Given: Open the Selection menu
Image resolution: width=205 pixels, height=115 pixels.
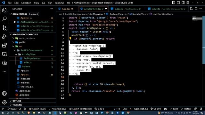Looking at the screenshot, I should tap(26, 3).
